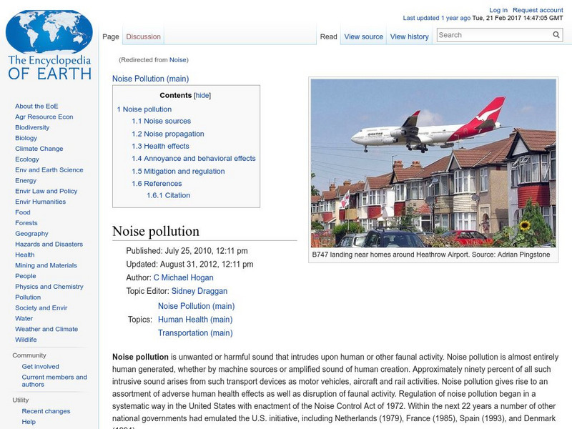Select the View source tab
The image size is (572, 429).
tap(365, 36)
